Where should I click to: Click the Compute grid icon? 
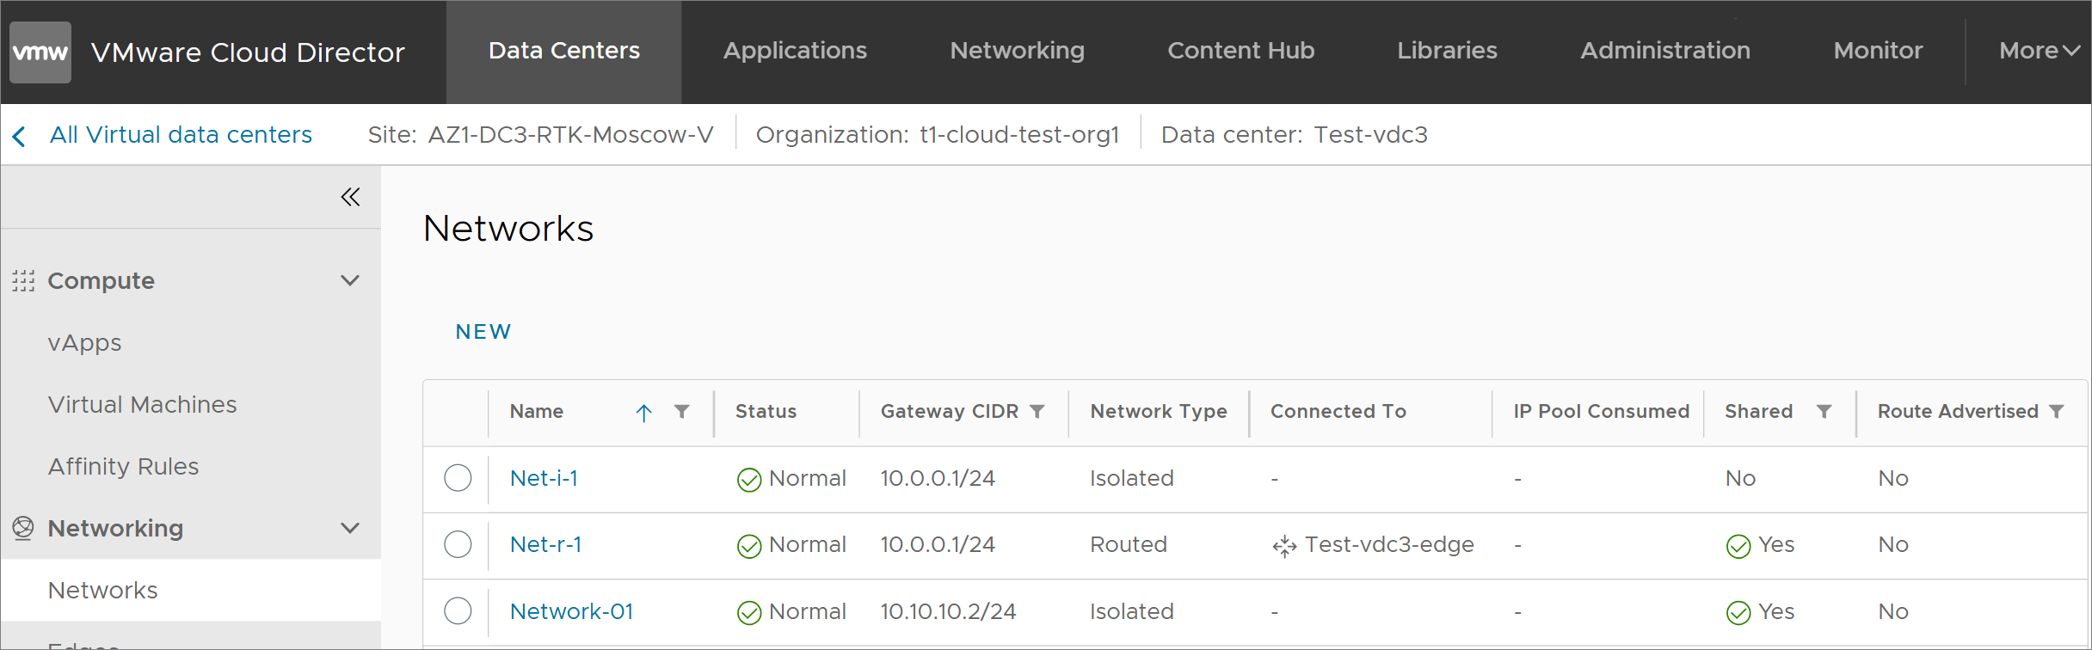(x=23, y=281)
